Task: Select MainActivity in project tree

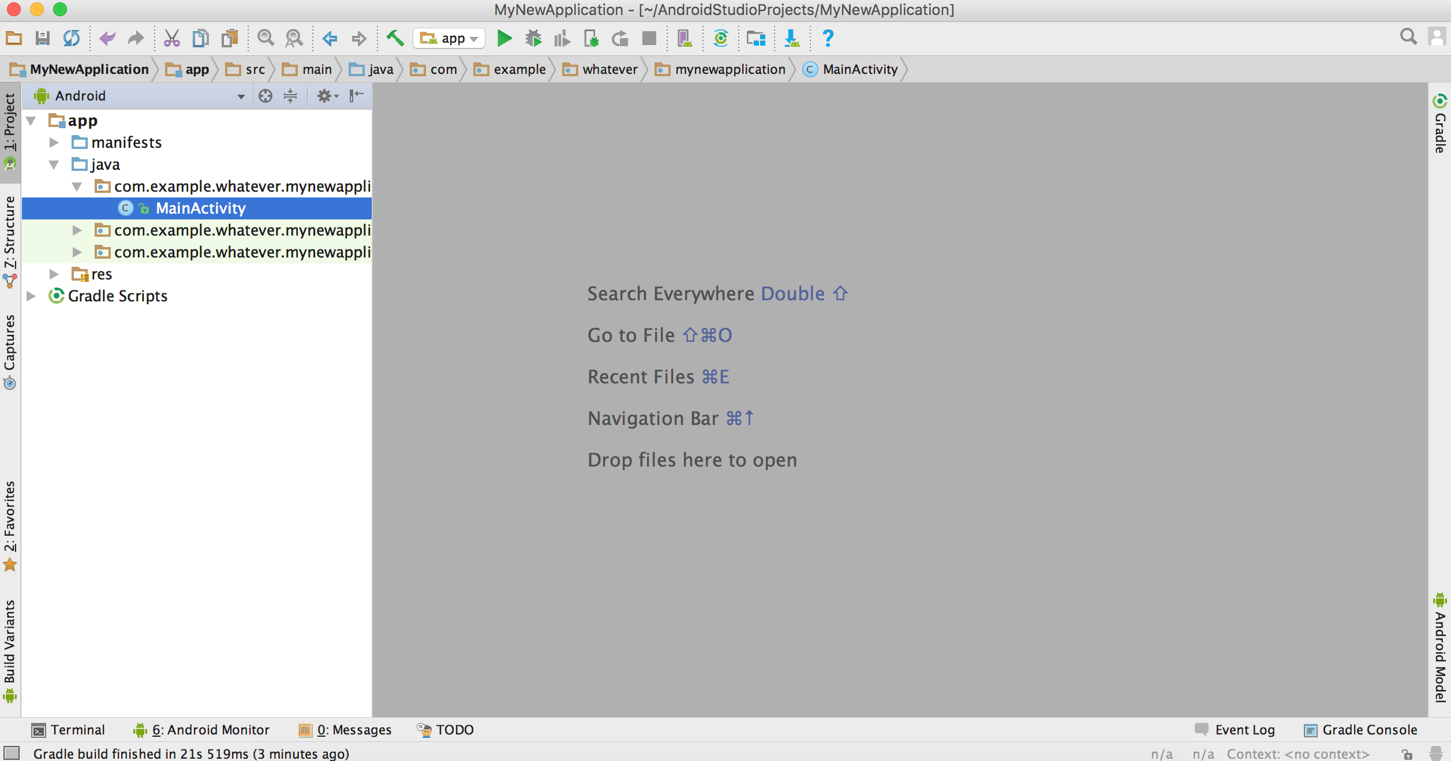Action: coord(200,207)
